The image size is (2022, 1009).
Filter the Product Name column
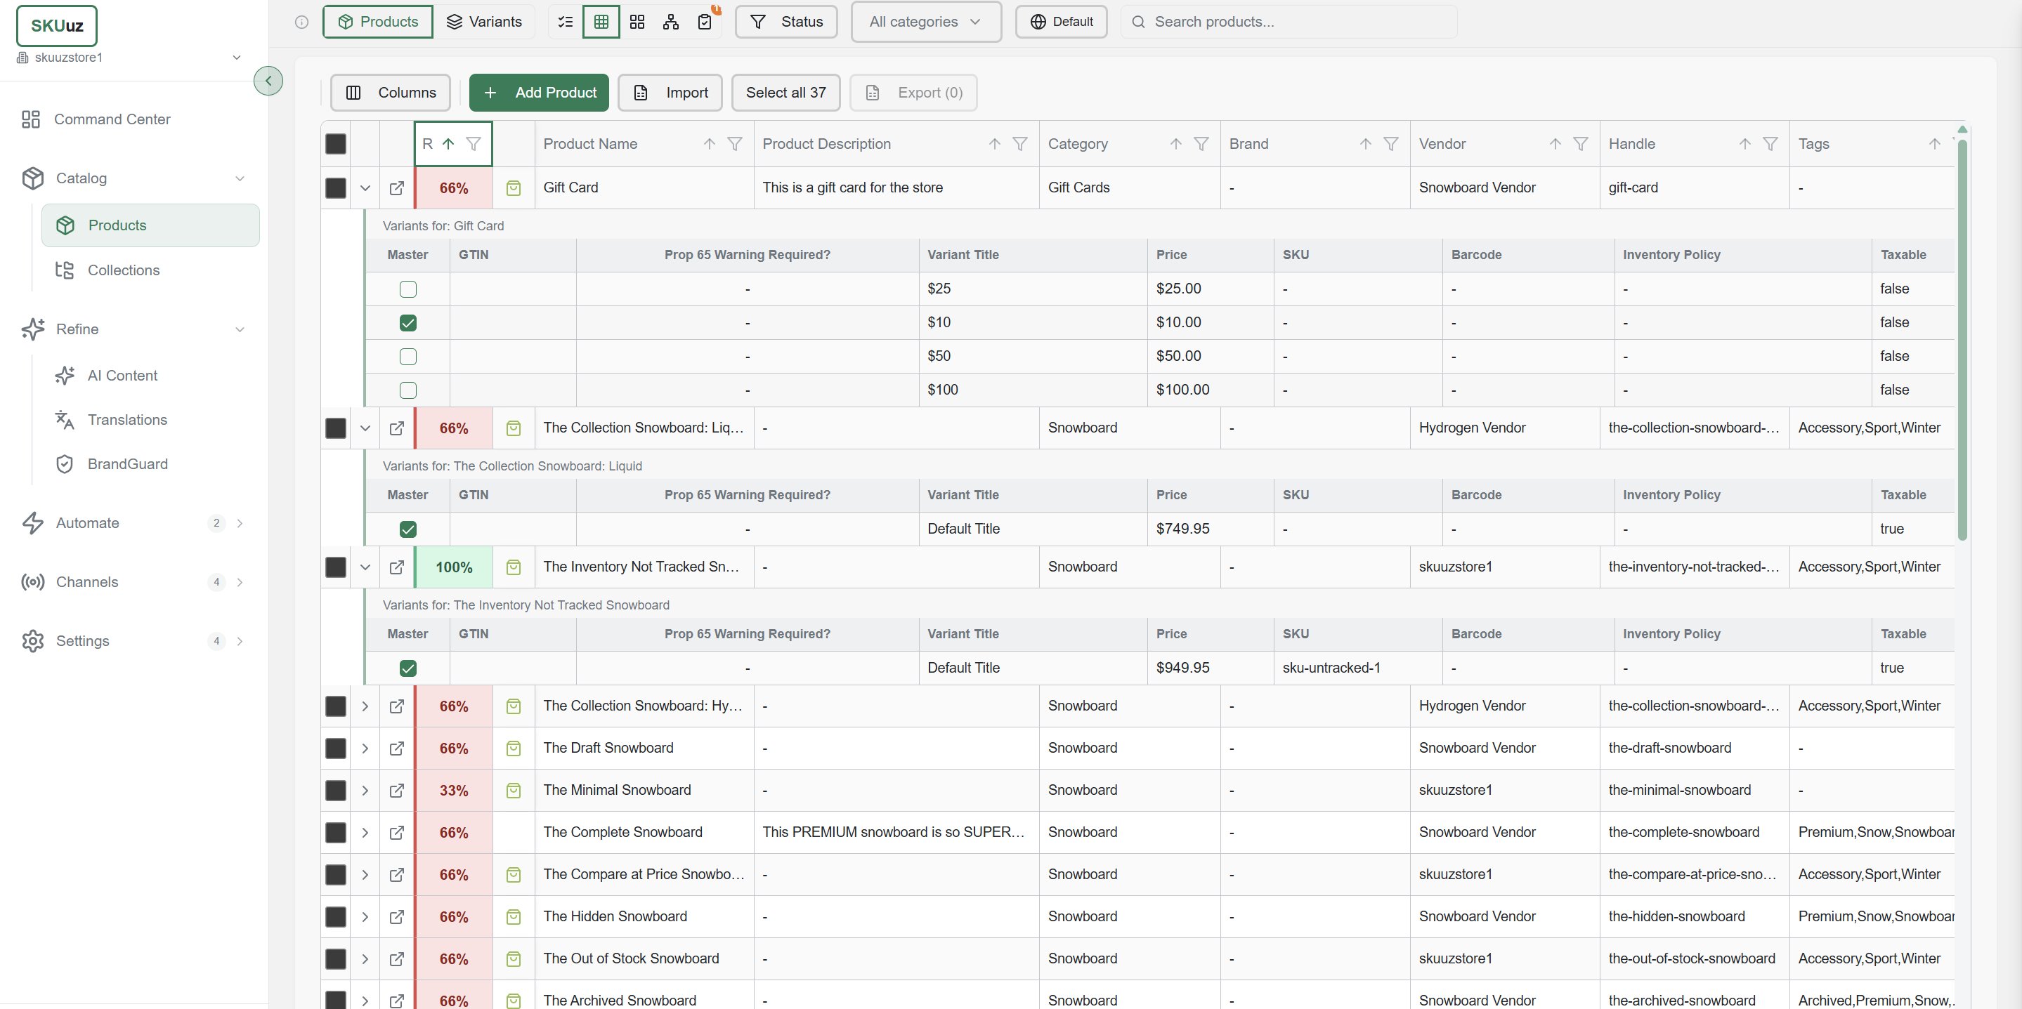click(x=735, y=143)
